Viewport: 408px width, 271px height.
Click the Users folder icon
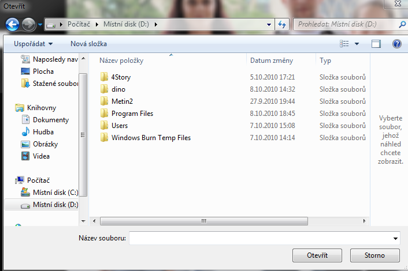[104, 125]
